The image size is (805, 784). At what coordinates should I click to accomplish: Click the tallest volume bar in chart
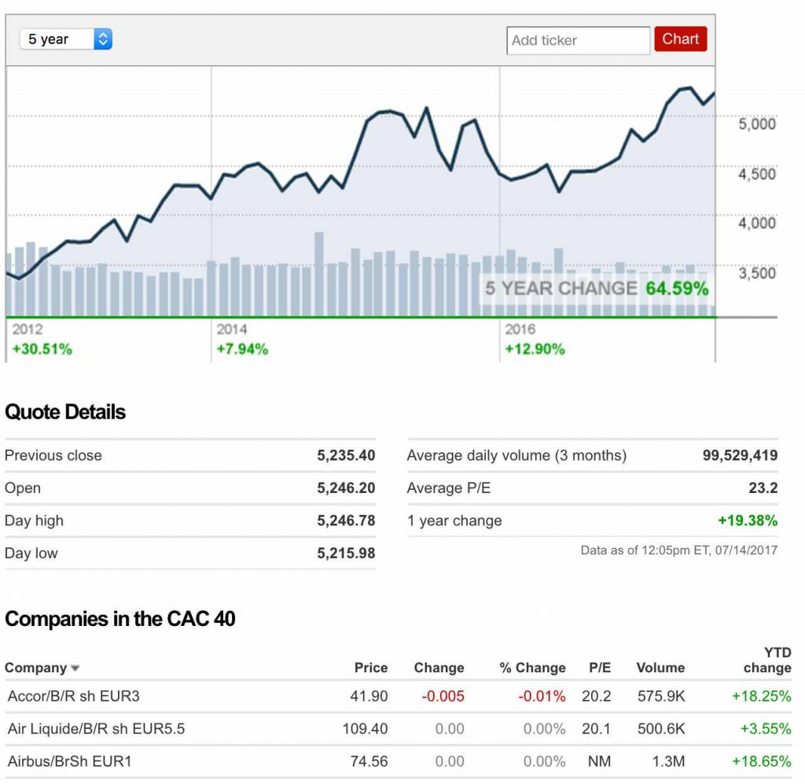[319, 274]
